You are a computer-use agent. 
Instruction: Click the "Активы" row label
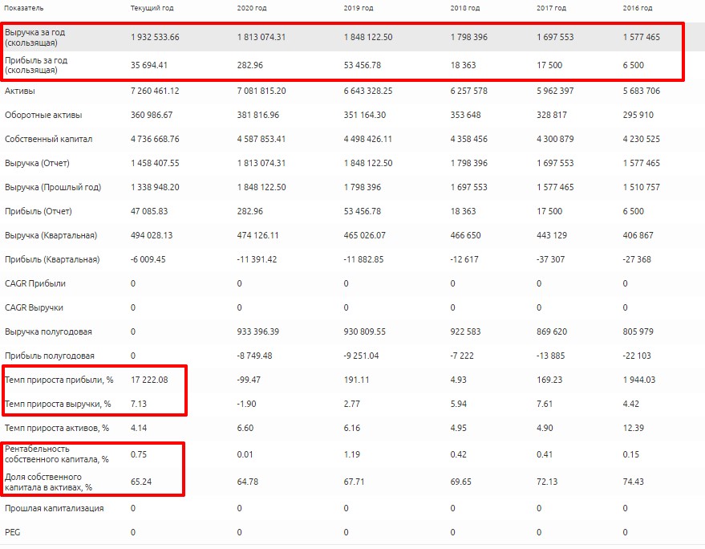pos(19,91)
